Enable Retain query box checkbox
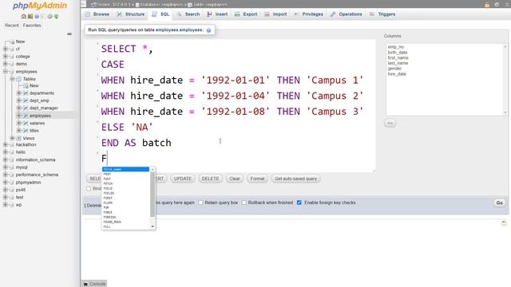The height and width of the screenshot is (287, 511). (x=200, y=202)
